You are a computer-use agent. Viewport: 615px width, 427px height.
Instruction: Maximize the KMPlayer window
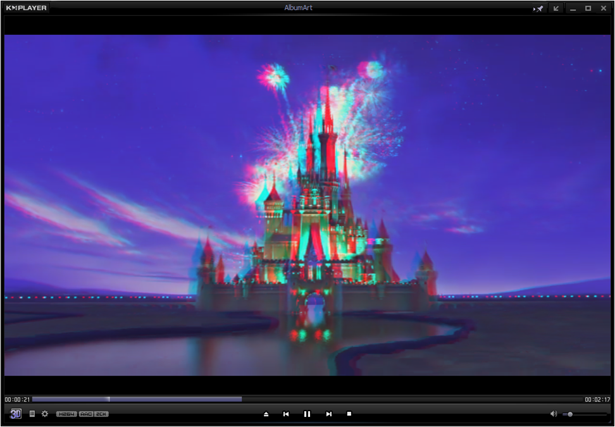pos(588,8)
